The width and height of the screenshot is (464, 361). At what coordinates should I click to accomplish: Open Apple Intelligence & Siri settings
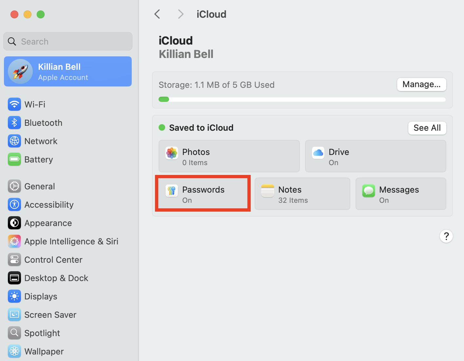coord(14,241)
